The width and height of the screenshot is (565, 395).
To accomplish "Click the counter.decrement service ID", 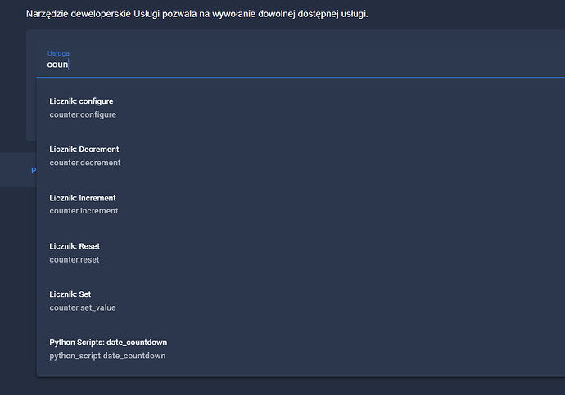I will [x=84, y=163].
